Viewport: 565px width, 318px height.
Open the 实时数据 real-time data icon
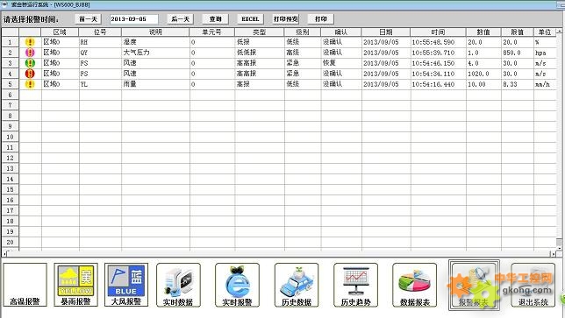[178, 285]
